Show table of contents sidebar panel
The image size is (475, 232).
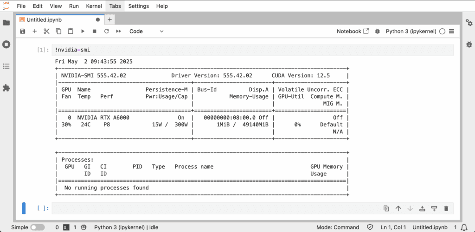(x=6, y=66)
